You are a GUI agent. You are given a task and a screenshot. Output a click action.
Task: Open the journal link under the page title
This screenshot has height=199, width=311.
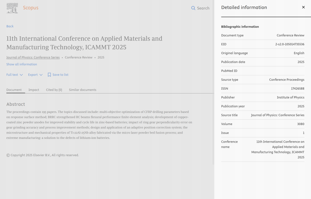33,57
